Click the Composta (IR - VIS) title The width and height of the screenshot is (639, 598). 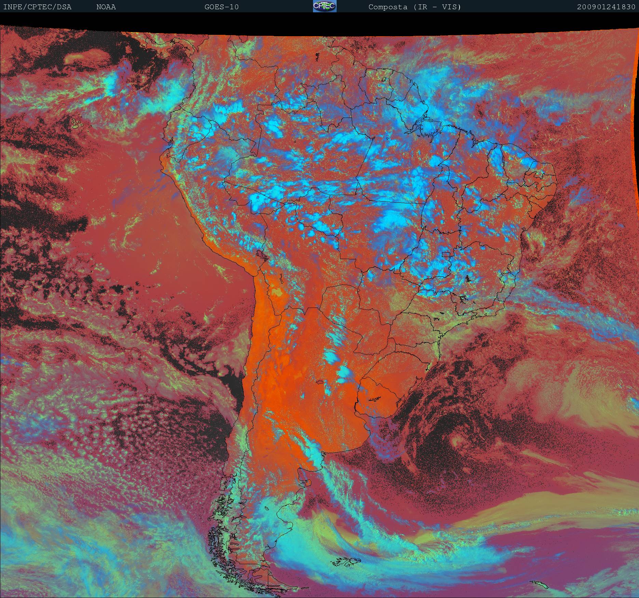pyautogui.click(x=415, y=7)
